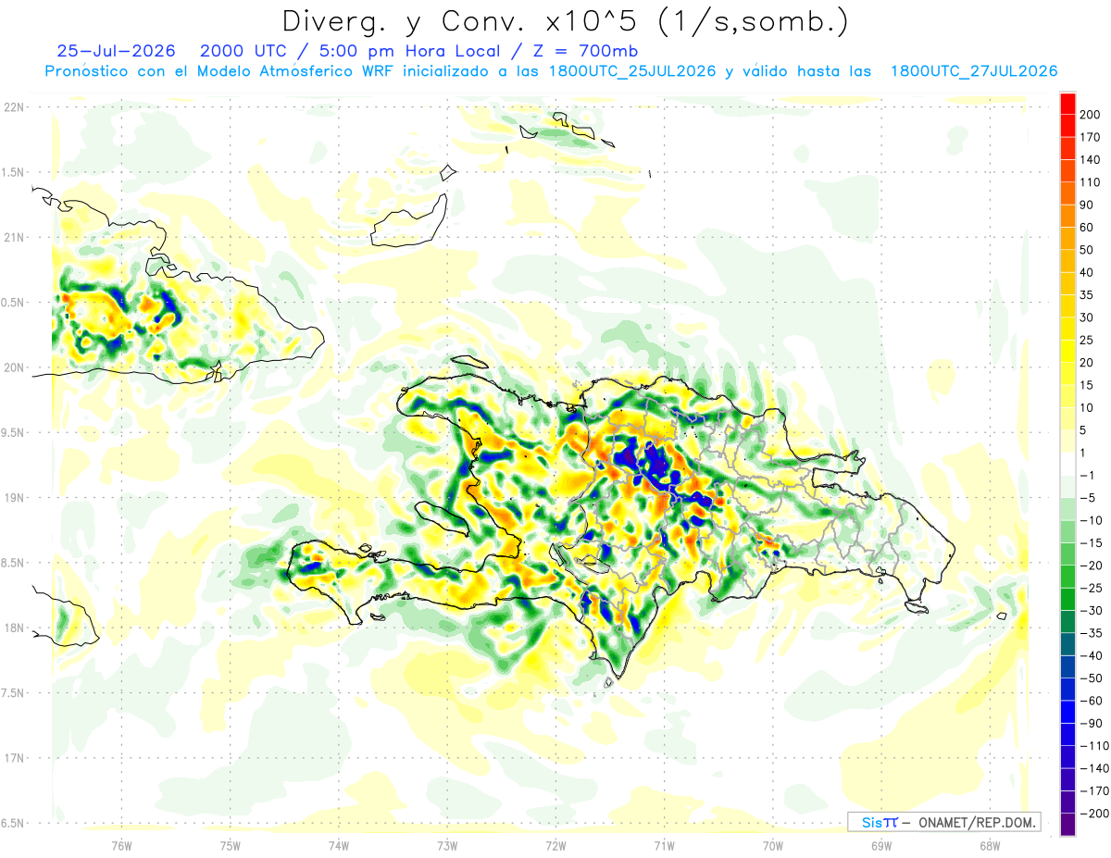This screenshot has width=1111, height=858.
Task: Click the 90 value on color scale
Action: click(1087, 205)
